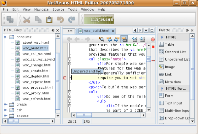Viewport: 198px width, 134px height.
Task: Click the red unpaired end tag error marker
Action: (65, 78)
